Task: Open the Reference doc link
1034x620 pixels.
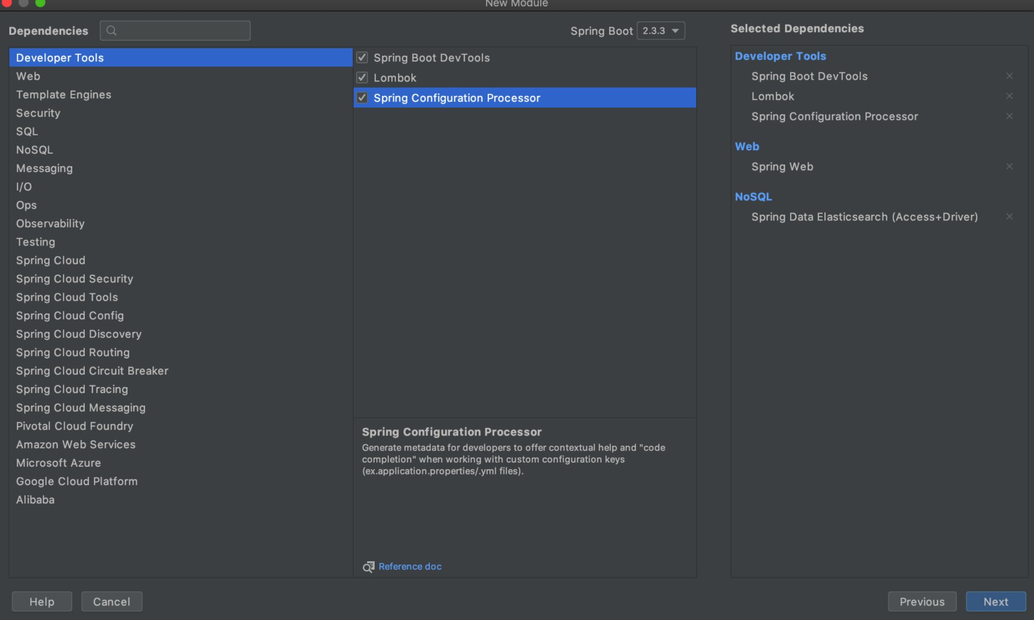Action: (410, 566)
